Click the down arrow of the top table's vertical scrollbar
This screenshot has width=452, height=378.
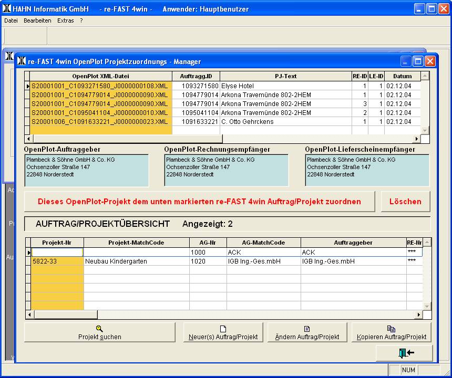(x=425, y=130)
